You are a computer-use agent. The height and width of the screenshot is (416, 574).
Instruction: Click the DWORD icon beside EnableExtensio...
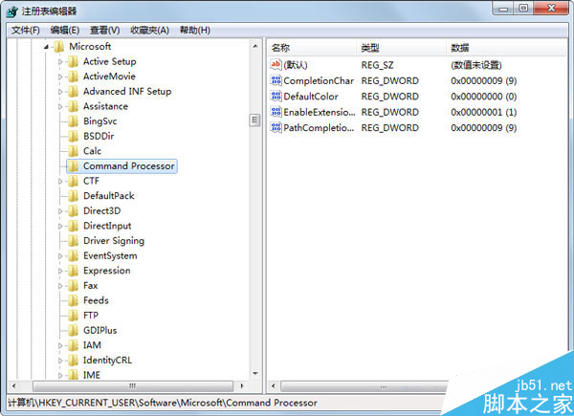276,112
